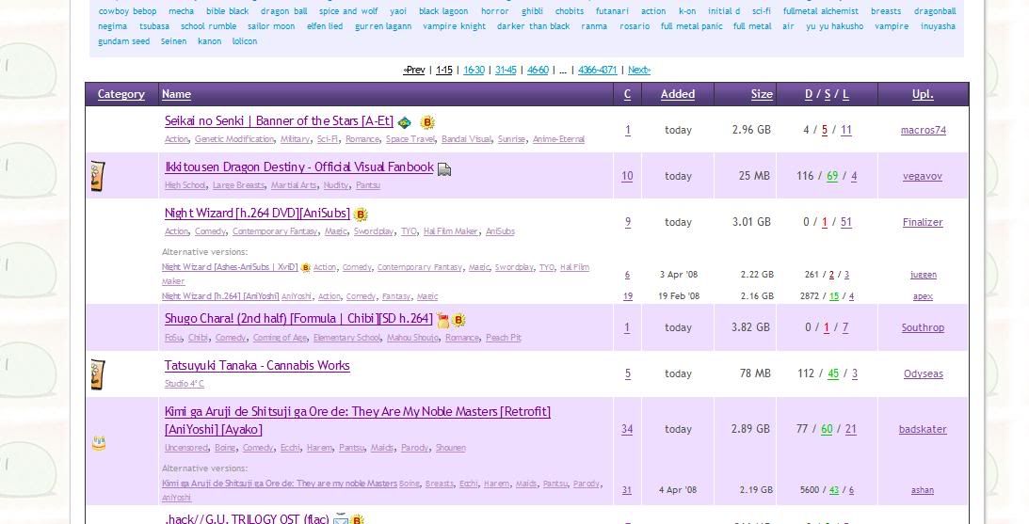1029x524 pixels.
Task: Go to the Next» page link
Action: (639, 71)
